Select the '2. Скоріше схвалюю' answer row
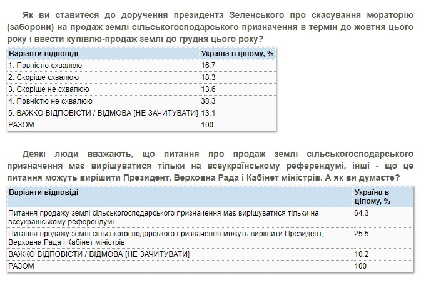Viewport: 421px width, 293px height. click(43, 77)
